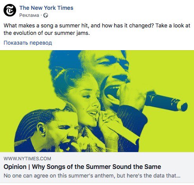Click the description No one can agree
The height and width of the screenshot is (185, 194).
pos(92,176)
